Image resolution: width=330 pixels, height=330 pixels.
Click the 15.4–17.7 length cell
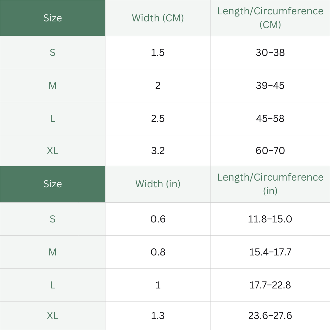point(270,252)
